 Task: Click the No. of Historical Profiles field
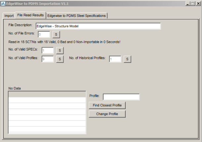[x=115, y=59]
